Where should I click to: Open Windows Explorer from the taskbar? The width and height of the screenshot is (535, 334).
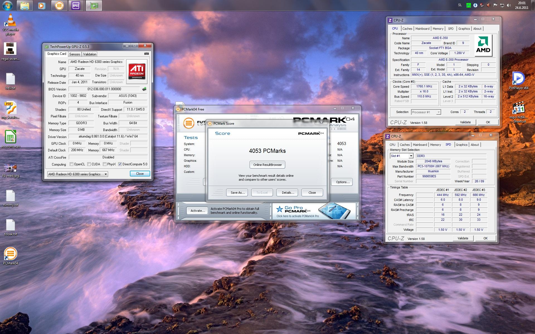(25, 5)
